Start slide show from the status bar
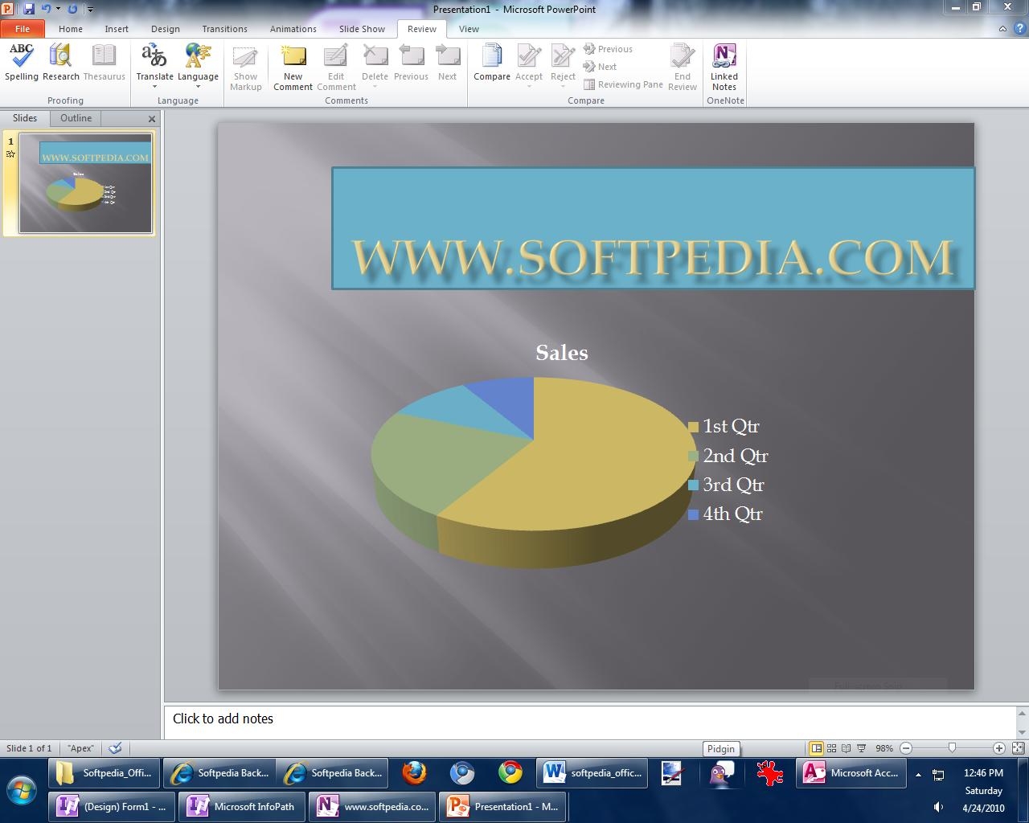 (862, 748)
